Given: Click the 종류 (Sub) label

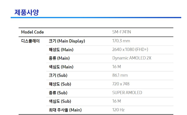Looking at the screenshot, I should click(58, 93).
